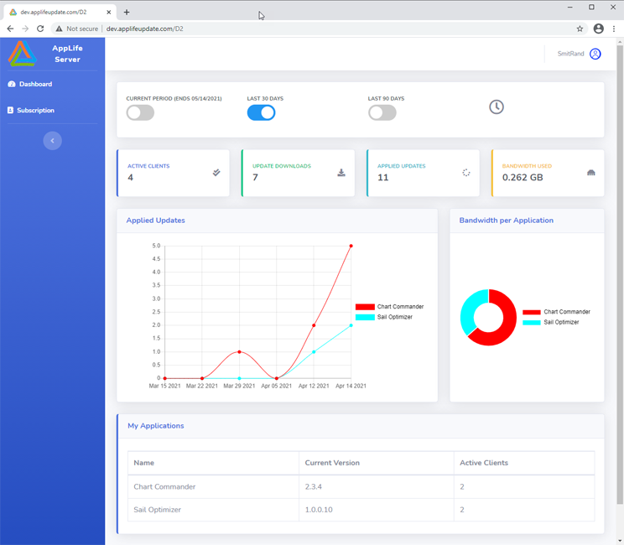Bookmark this page with the star icon

580,29
